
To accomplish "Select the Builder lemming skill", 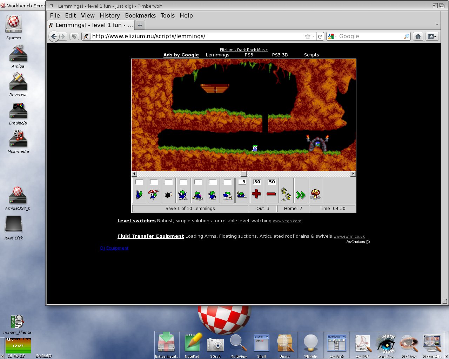I will coord(198,190).
